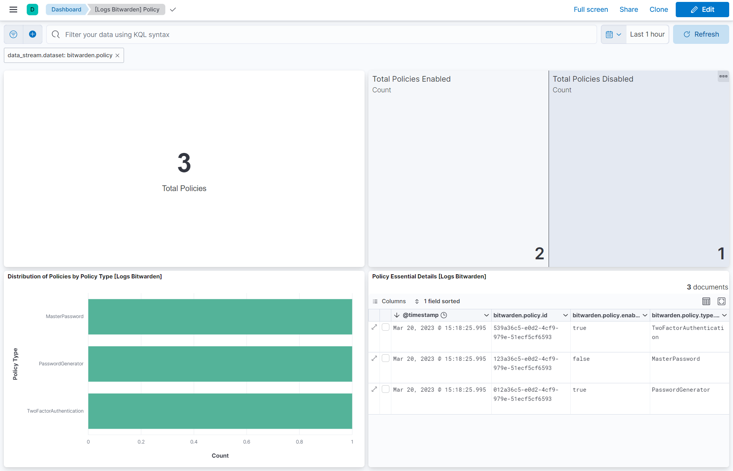Select the PasswordGenerator row checkbox
This screenshot has width=733, height=471.
tap(386, 389)
